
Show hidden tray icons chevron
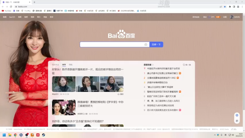point(215,135)
